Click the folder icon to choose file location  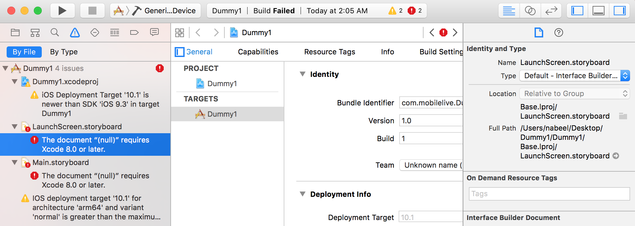(623, 116)
